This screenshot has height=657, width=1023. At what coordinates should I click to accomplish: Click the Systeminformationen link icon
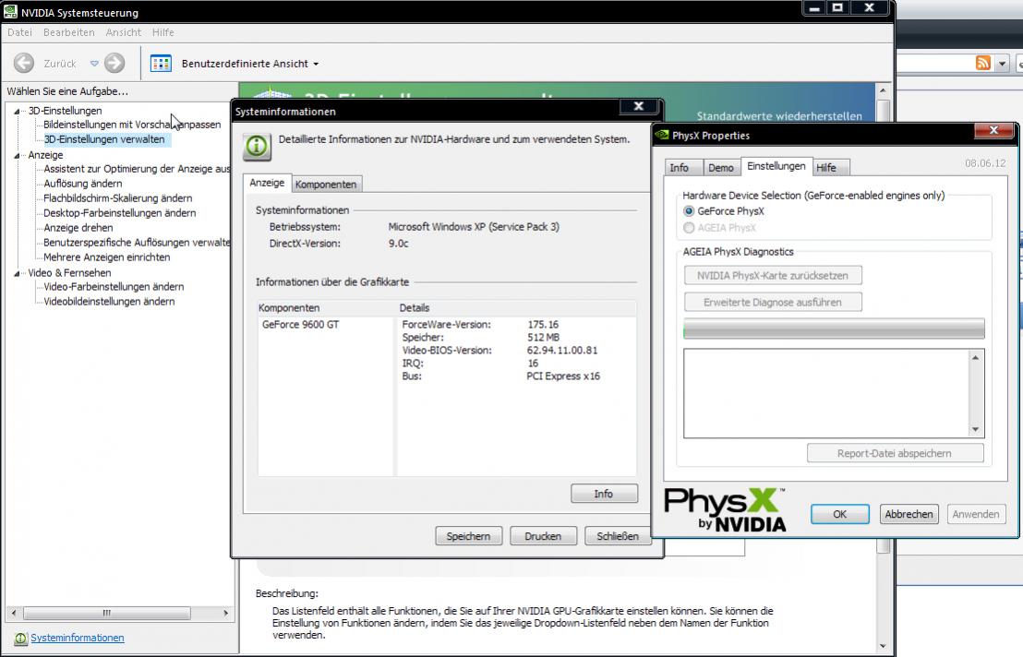[x=20, y=639]
